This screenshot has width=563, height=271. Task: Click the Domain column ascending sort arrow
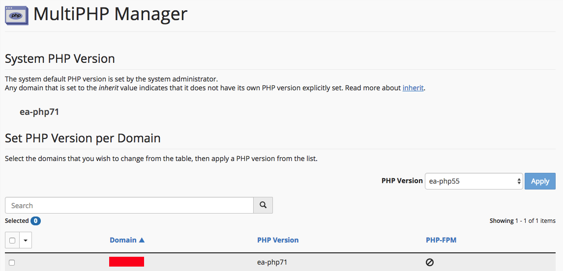(142, 240)
